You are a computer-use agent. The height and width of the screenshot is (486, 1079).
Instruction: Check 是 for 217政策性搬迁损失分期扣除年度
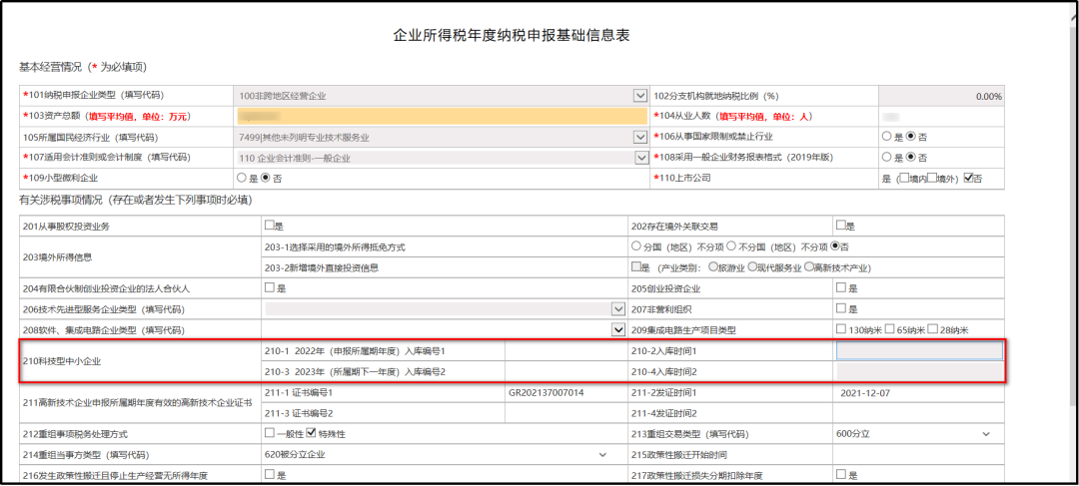point(841,475)
